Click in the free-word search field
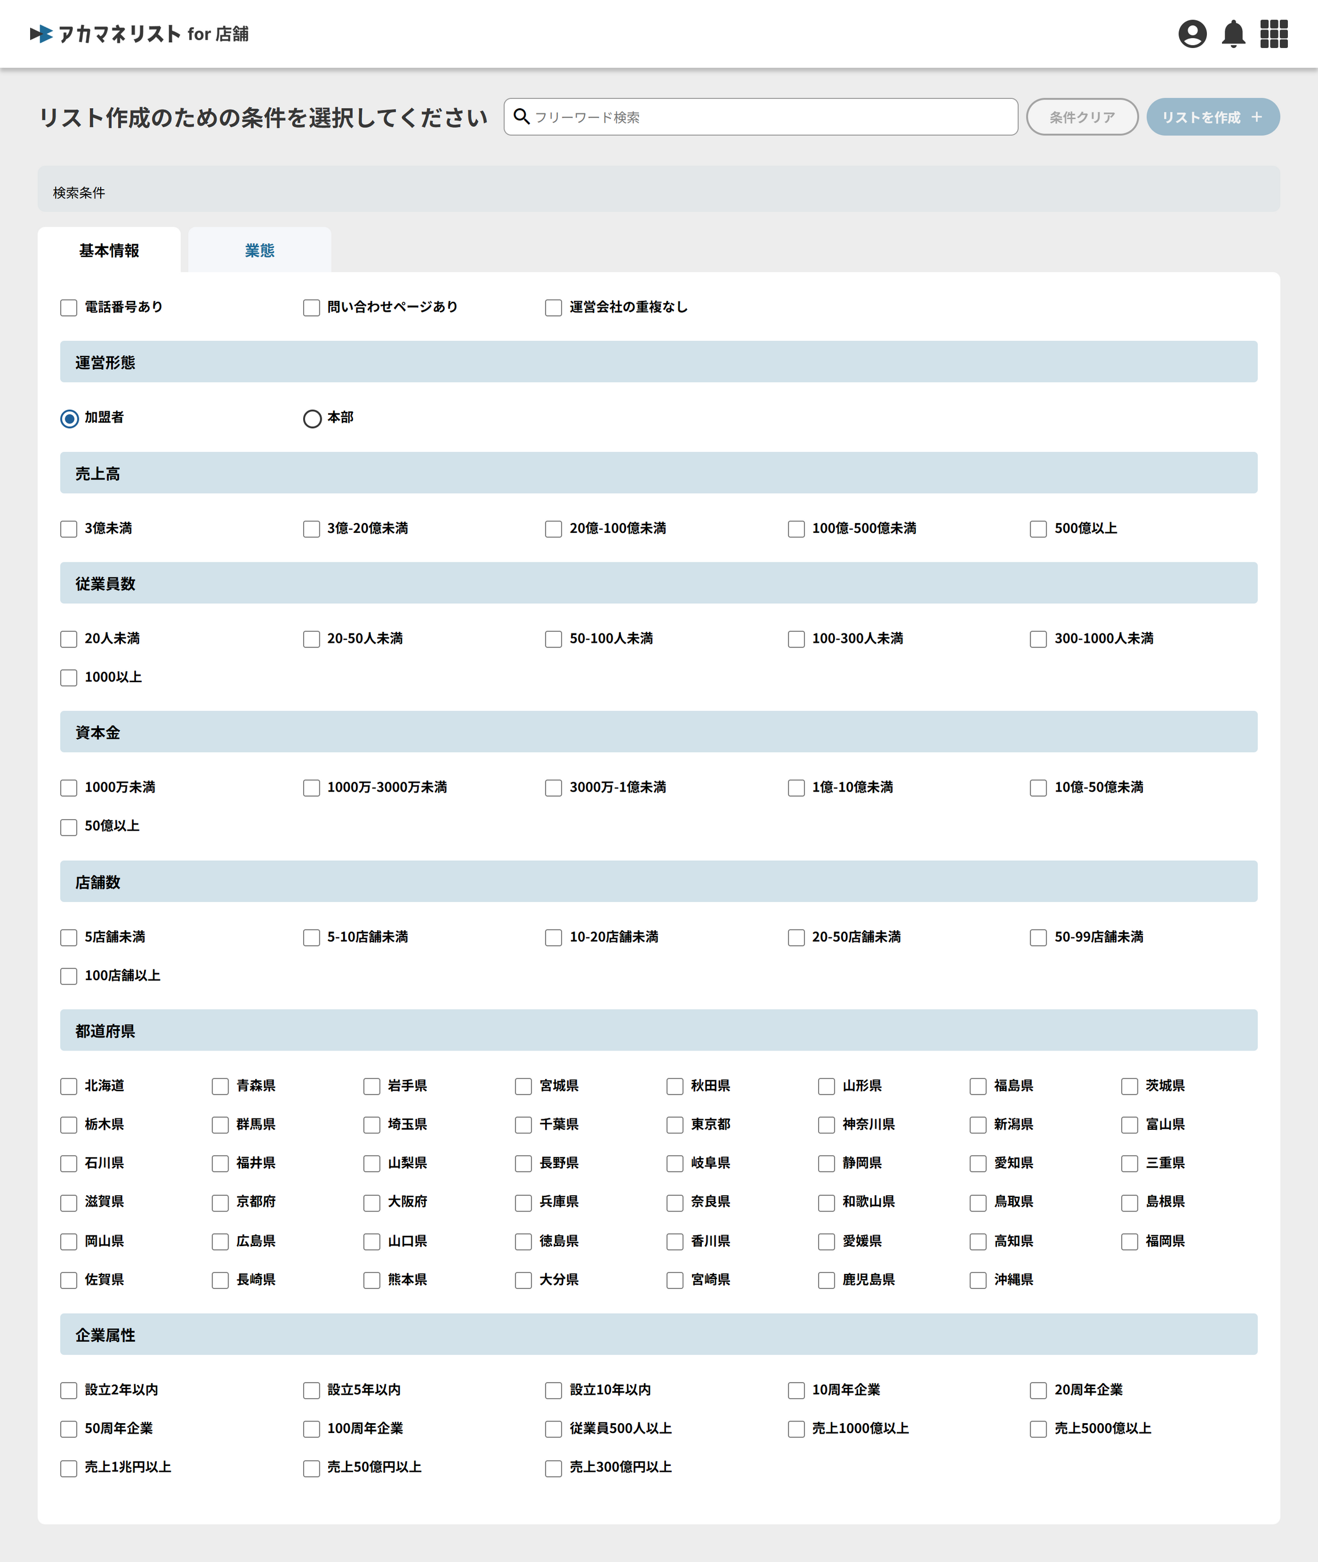Screen dimensions: 1318x1562 pos(770,117)
